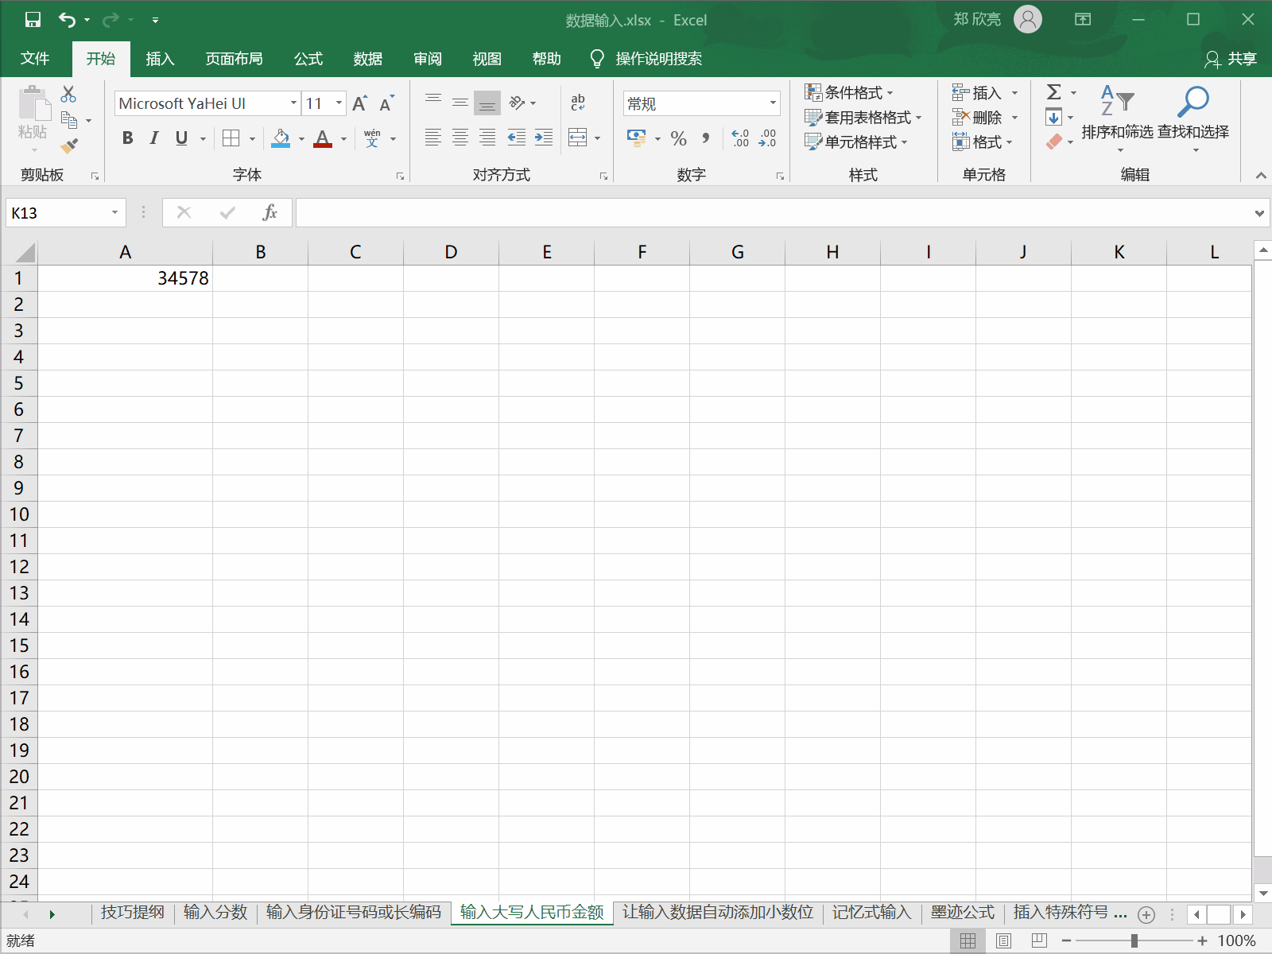Click 共享 Share button
1272x954 pixels.
point(1231,59)
